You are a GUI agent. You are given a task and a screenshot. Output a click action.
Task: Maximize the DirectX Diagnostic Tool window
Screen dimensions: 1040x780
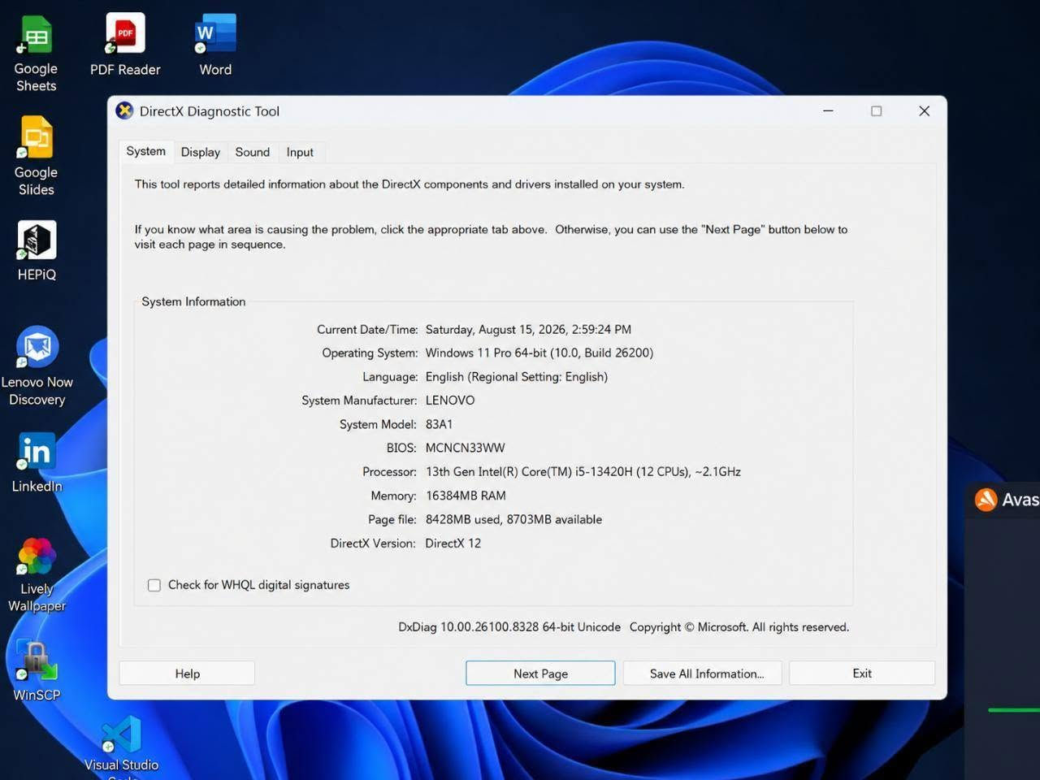[x=876, y=111]
